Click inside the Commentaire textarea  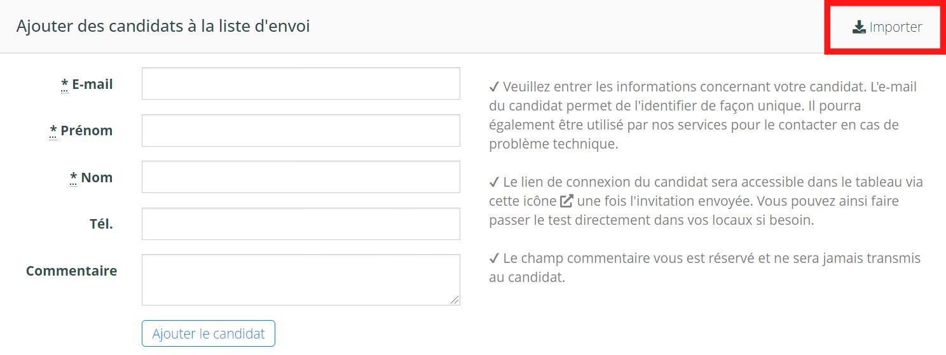[x=301, y=279]
